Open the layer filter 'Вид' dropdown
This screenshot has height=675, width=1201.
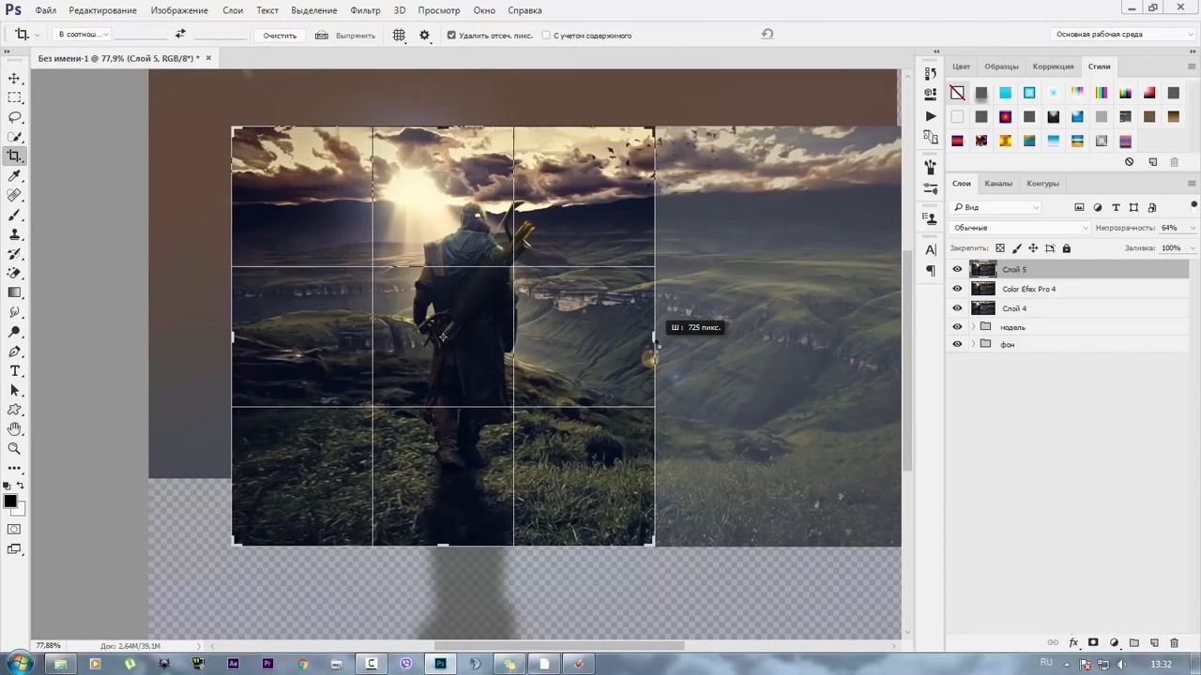pos(996,207)
